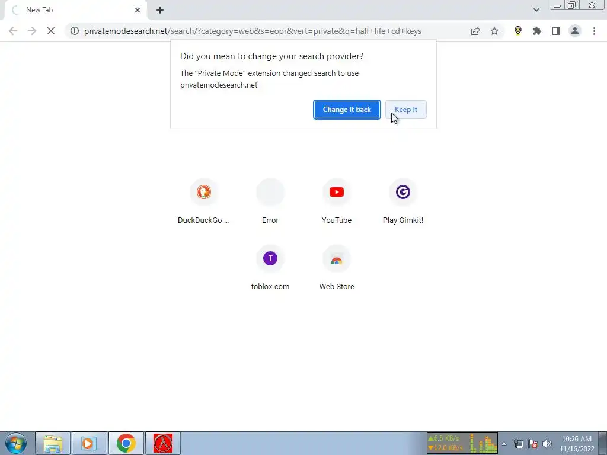Open the DuckDuckGo shortcut
The image size is (607, 455).
pos(204,201)
